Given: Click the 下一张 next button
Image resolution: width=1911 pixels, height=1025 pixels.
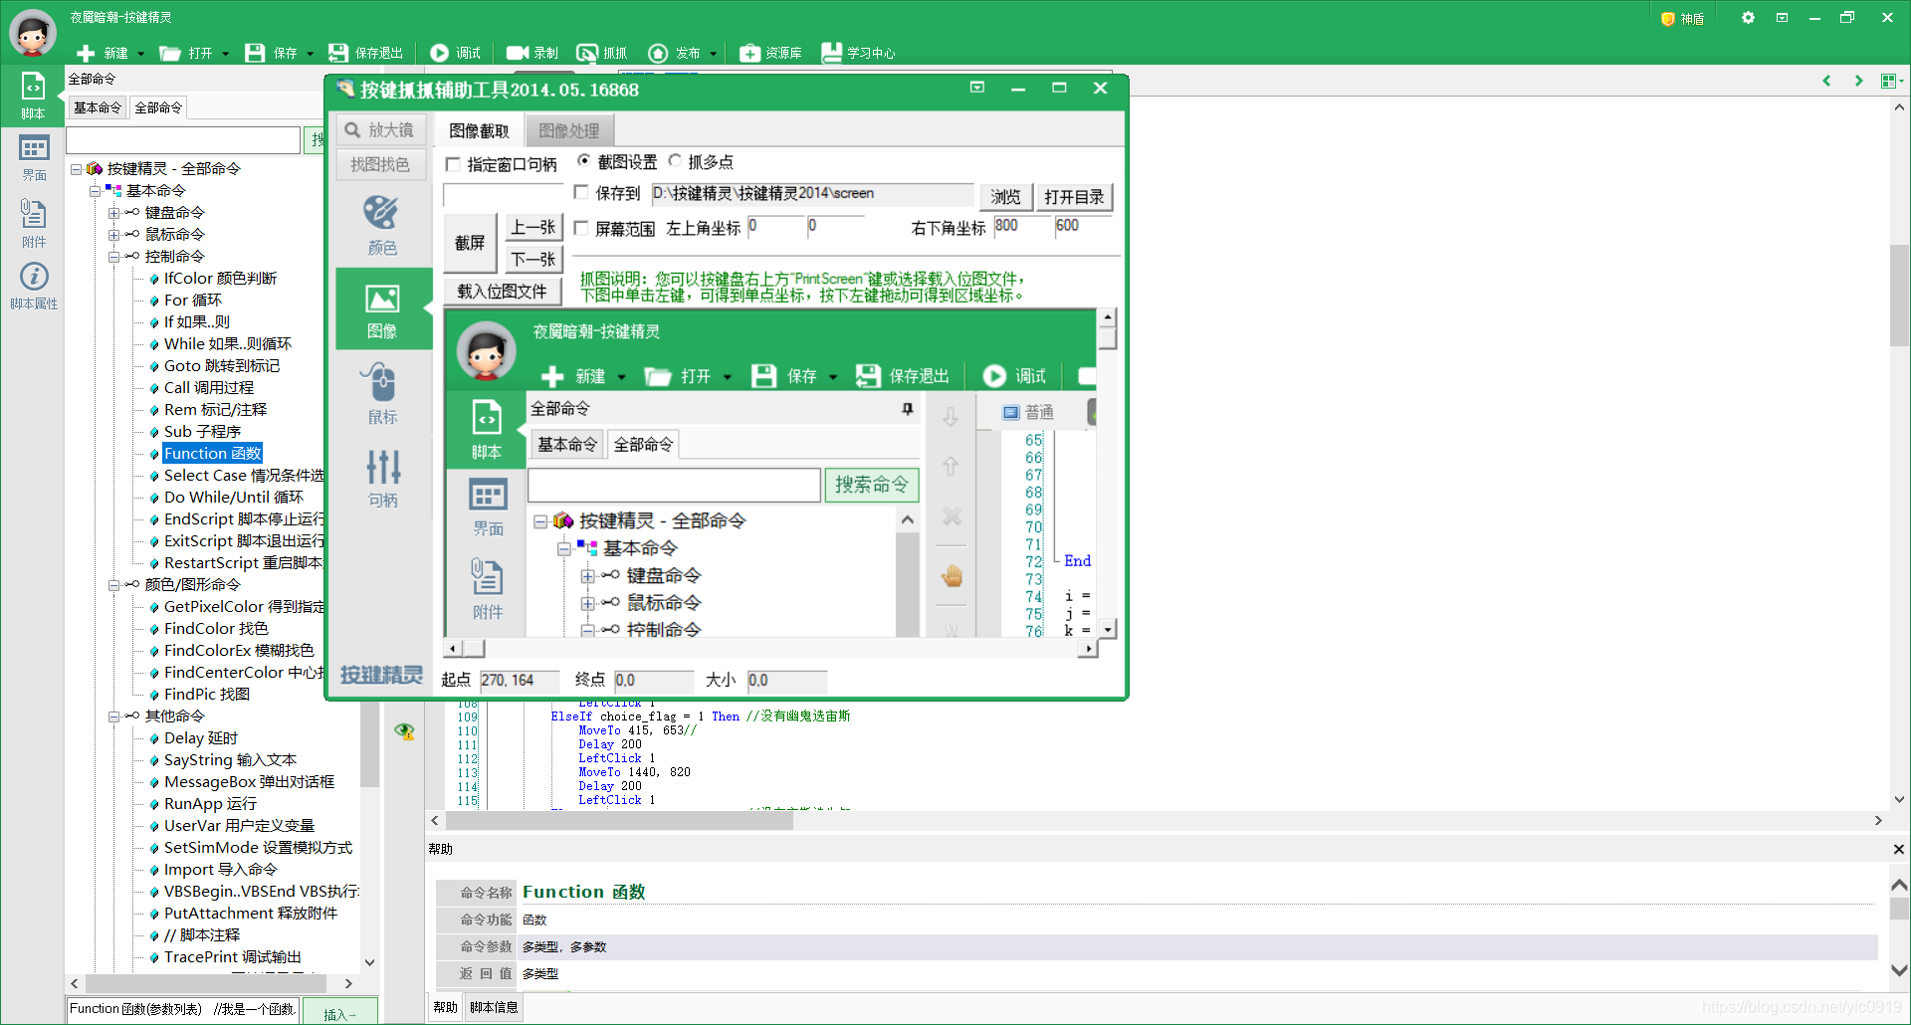Looking at the screenshot, I should [533, 259].
